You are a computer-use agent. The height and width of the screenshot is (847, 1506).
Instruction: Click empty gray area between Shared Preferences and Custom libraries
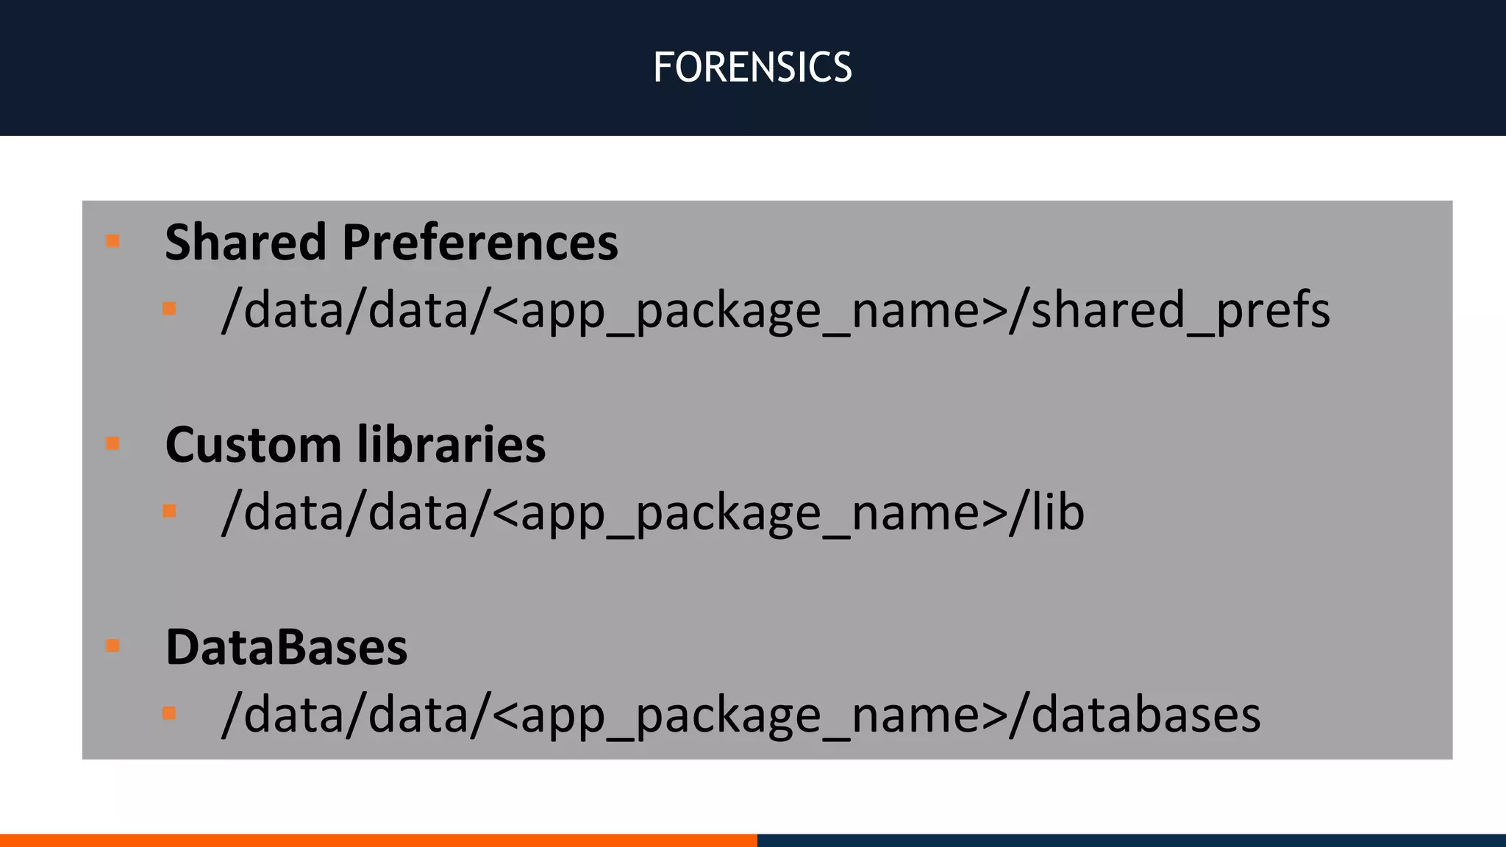tap(767, 379)
